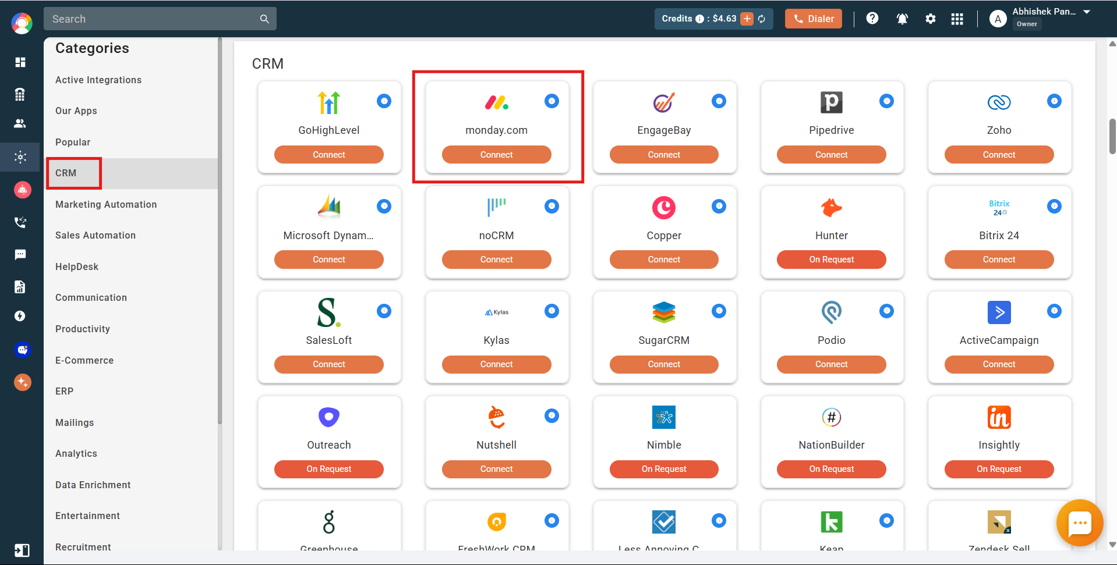Click into the Search field

click(x=160, y=19)
